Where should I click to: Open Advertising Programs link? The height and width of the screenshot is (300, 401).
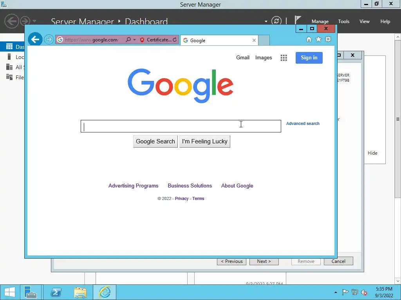point(133,186)
